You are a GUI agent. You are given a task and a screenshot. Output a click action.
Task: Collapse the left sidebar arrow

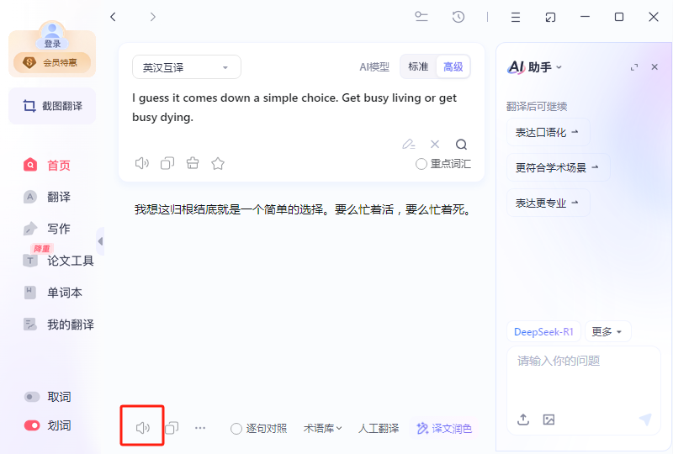coord(100,241)
